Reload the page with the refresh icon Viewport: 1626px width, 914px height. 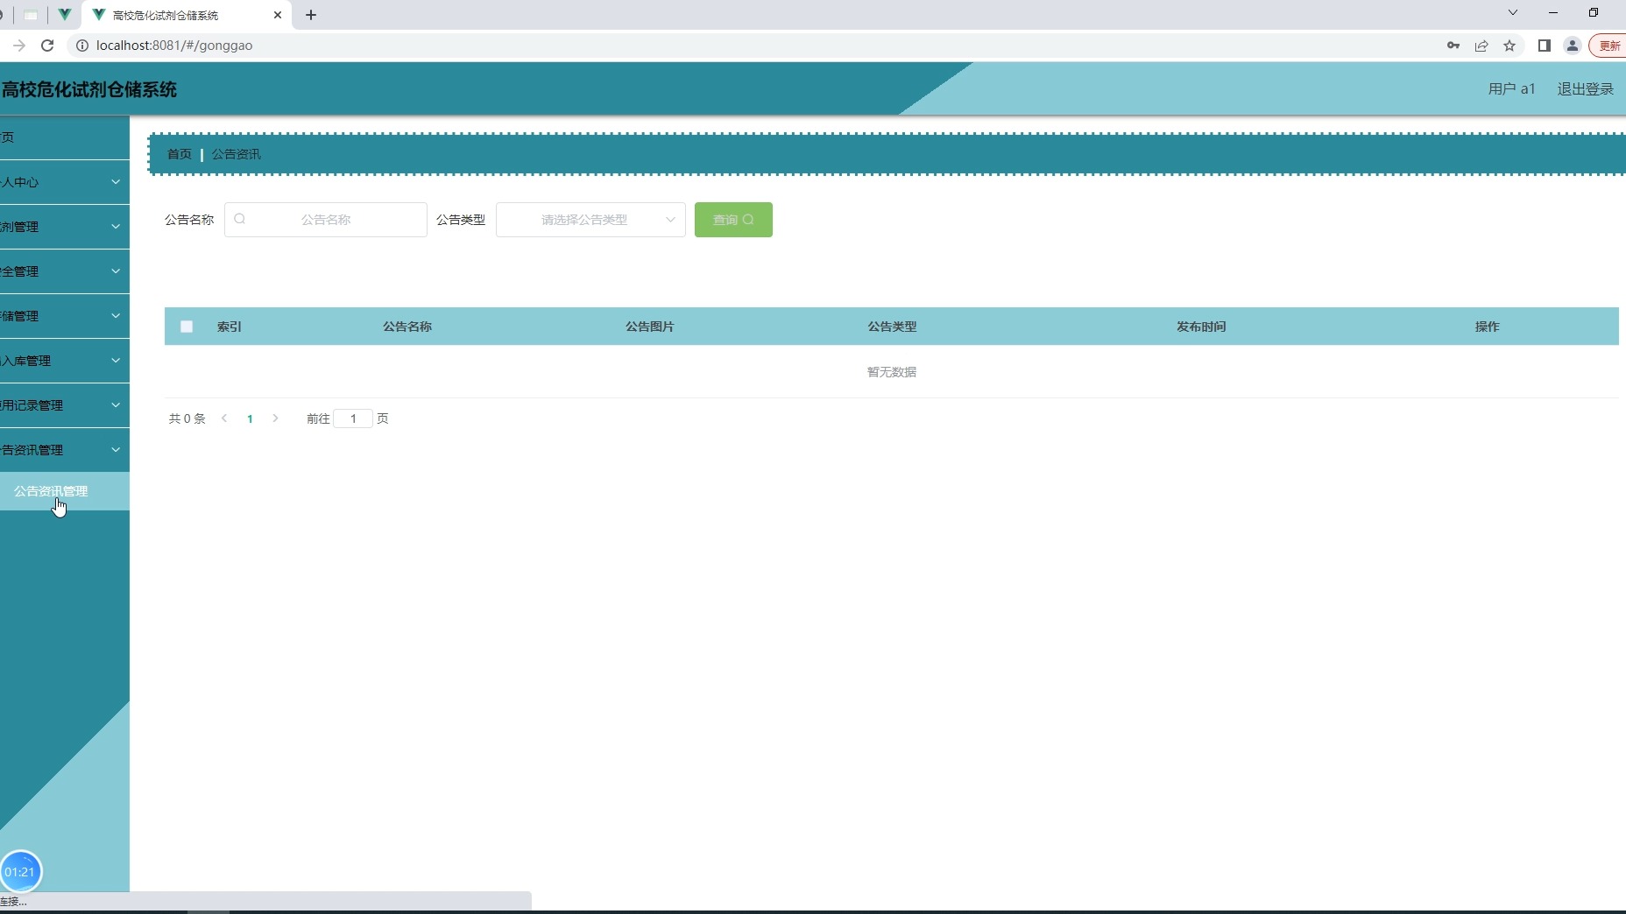[x=47, y=46]
